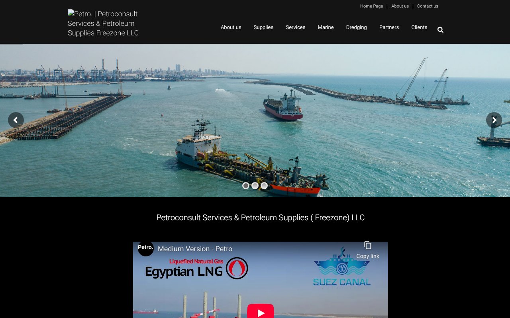Open the site search
The height and width of the screenshot is (318, 510).
(440, 29)
